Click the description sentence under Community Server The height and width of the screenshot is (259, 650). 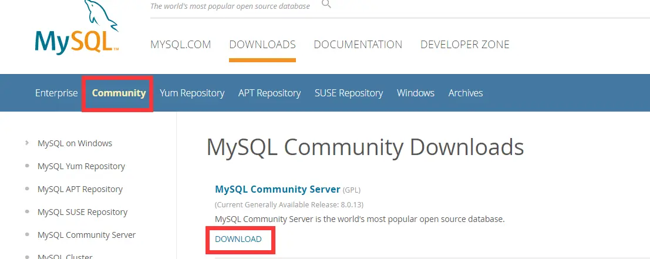tap(360, 219)
